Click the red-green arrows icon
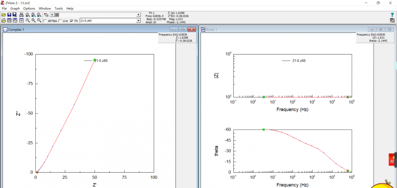Screen dimensions: 397x188 [46, 15]
